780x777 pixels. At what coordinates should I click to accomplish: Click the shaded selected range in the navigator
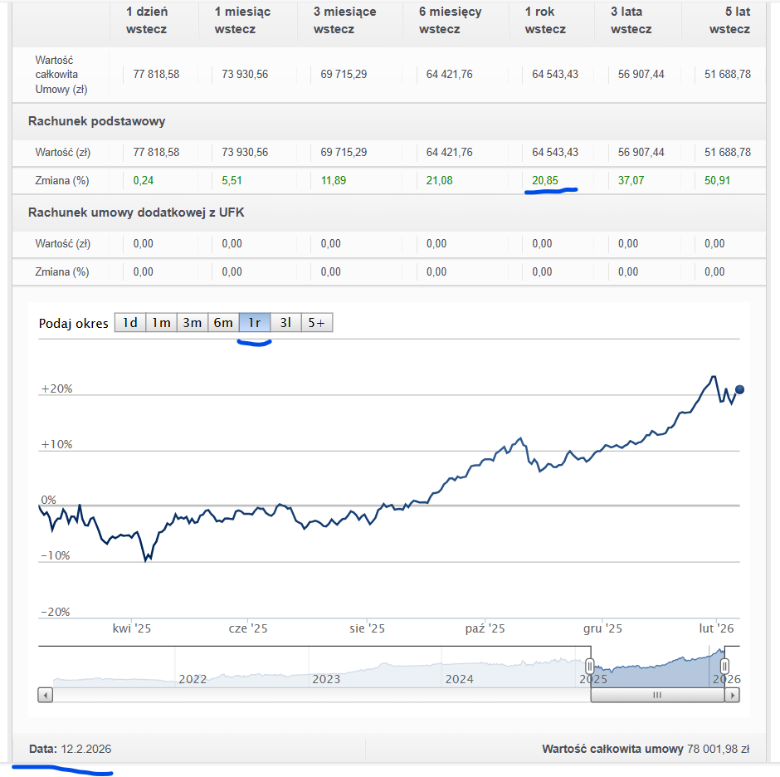click(656, 668)
